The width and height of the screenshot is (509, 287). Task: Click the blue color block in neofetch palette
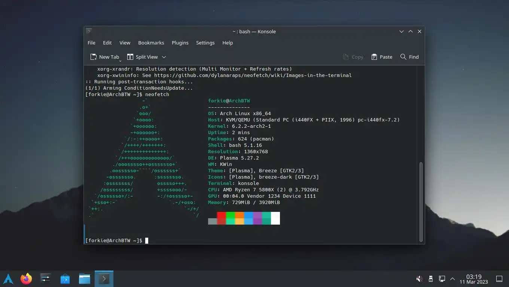(249, 218)
